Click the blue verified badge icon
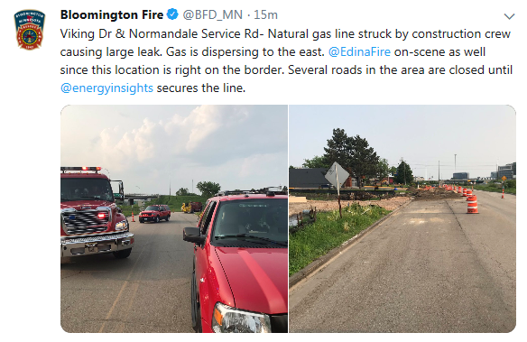Screen dimensions: 527x342 172,14
